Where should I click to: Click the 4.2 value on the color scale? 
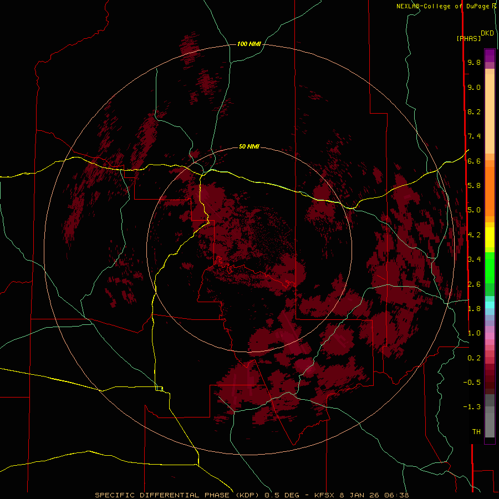click(x=474, y=235)
